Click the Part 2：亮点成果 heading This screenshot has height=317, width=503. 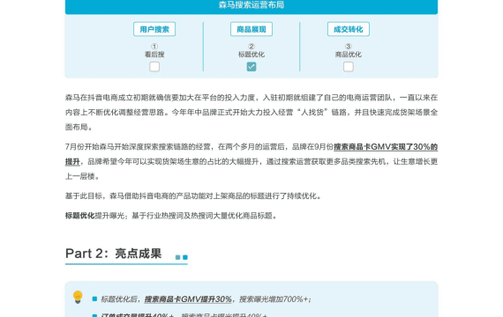(113, 254)
